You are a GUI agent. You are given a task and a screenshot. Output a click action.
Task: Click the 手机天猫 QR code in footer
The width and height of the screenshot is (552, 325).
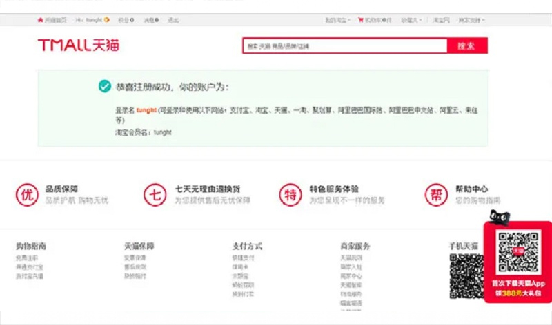(466, 276)
